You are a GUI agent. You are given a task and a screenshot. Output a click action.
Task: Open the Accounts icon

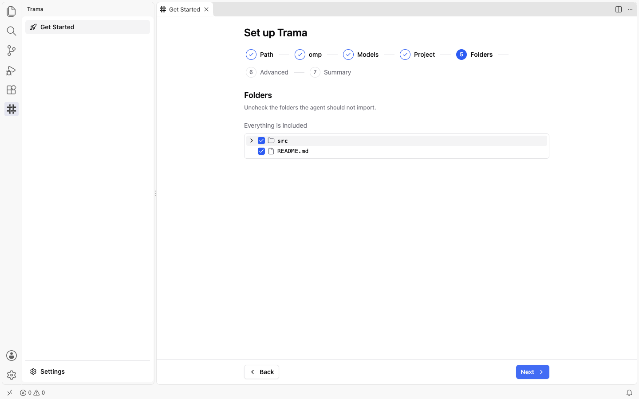click(12, 356)
